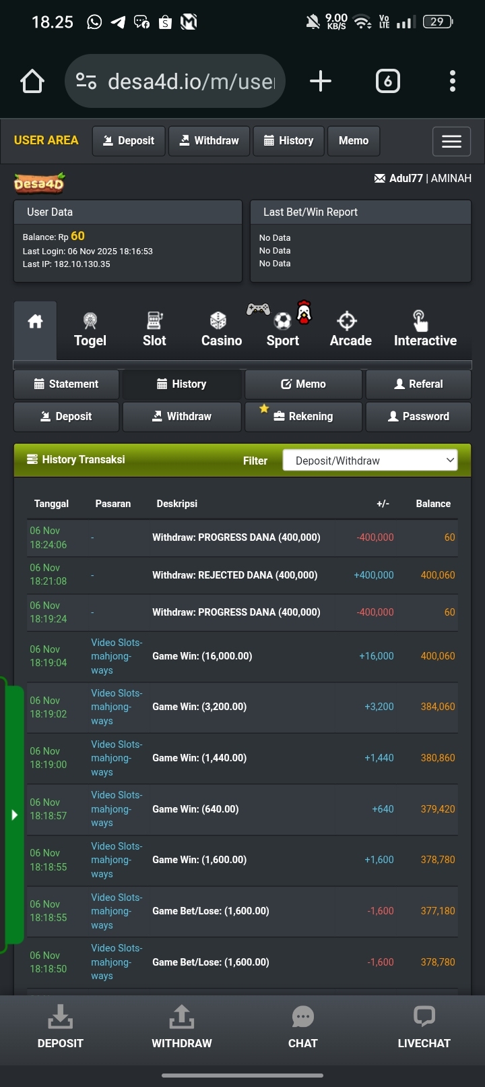
Task: Expand the Deposit/Withdraw filter dropdown
Action: (x=370, y=461)
